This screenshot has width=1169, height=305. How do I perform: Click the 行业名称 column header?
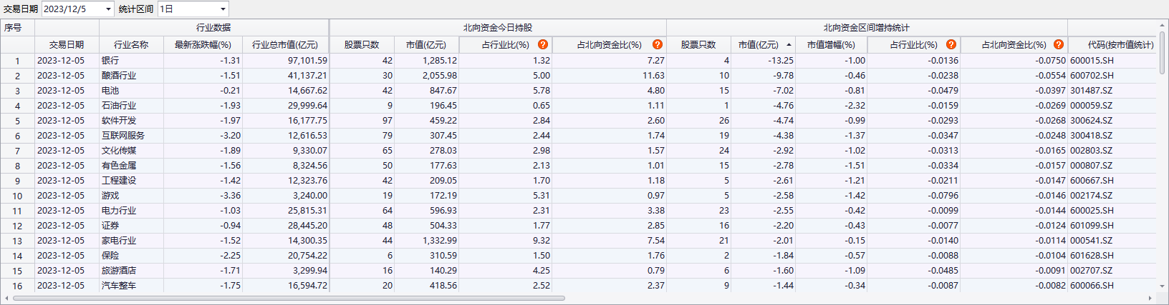131,44
